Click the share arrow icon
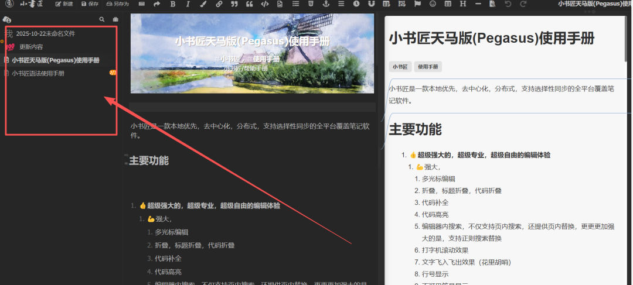This screenshot has height=285, width=633. [x=157, y=4]
